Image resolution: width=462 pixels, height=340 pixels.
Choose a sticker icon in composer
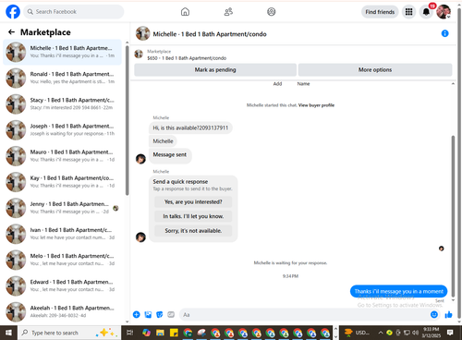160,314
